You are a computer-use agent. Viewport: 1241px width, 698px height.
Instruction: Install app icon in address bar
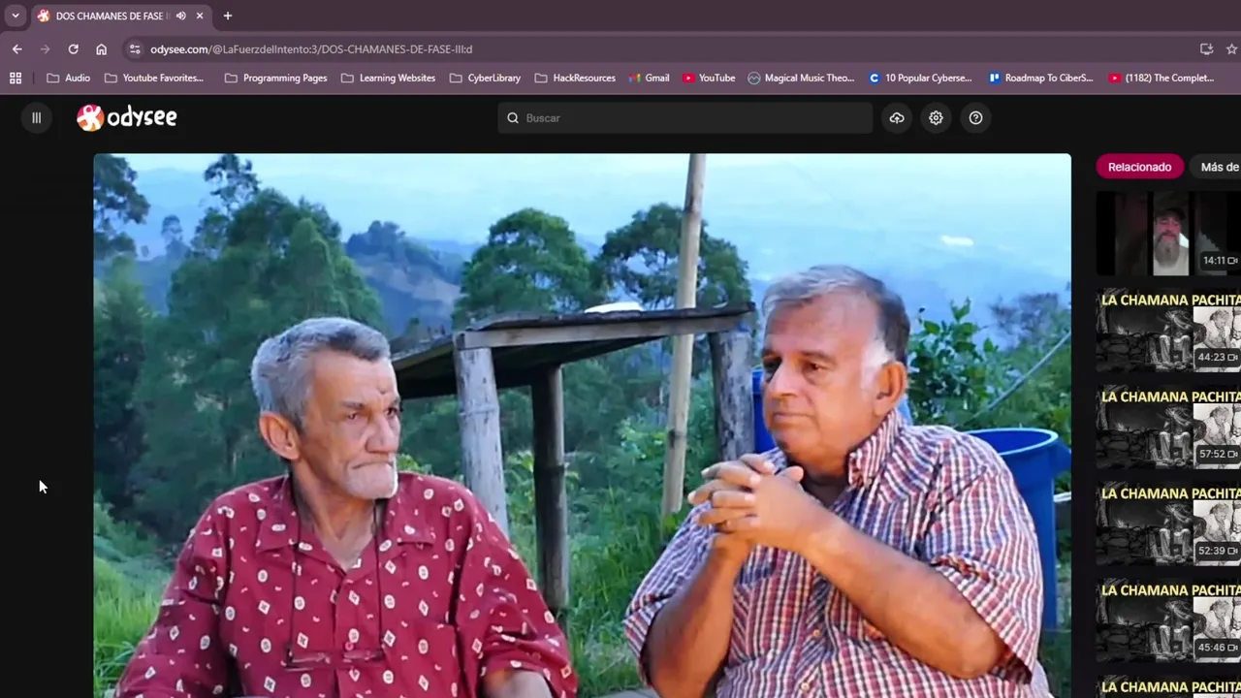coord(1206,48)
